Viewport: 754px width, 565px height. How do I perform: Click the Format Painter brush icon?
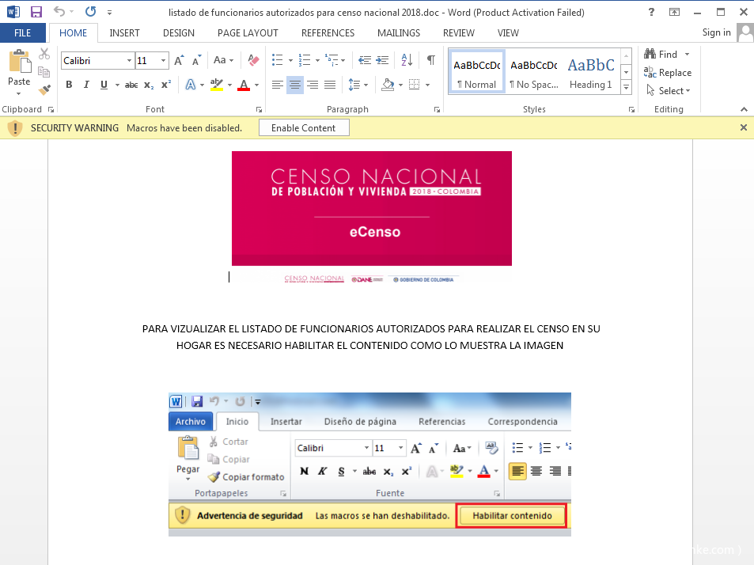click(x=44, y=89)
